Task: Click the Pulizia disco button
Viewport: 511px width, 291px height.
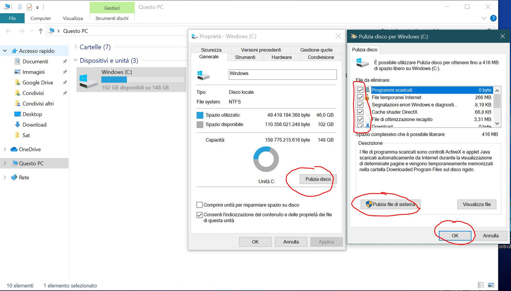Action: (x=318, y=179)
